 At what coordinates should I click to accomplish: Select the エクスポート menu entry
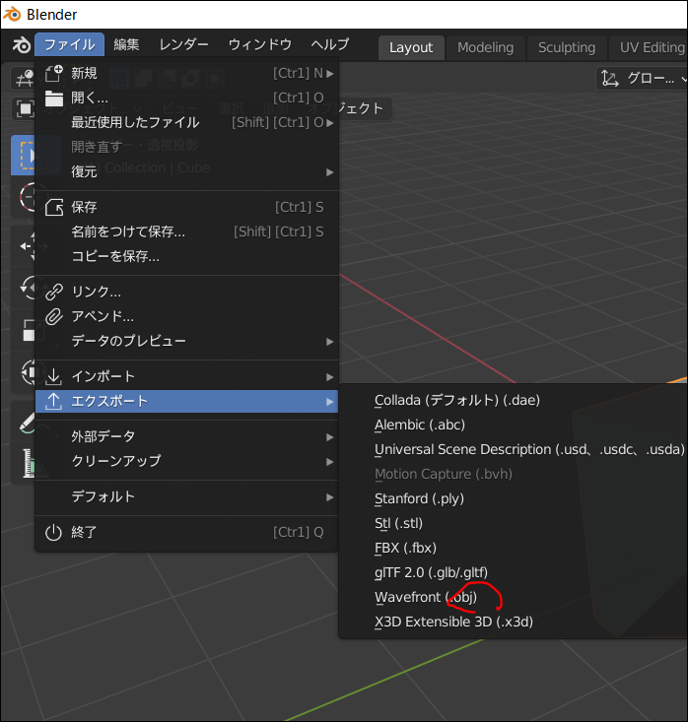pos(186,401)
